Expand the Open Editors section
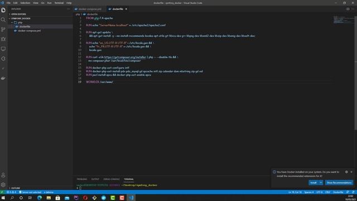This screenshot has height=201, width=357. [x=18, y=14]
